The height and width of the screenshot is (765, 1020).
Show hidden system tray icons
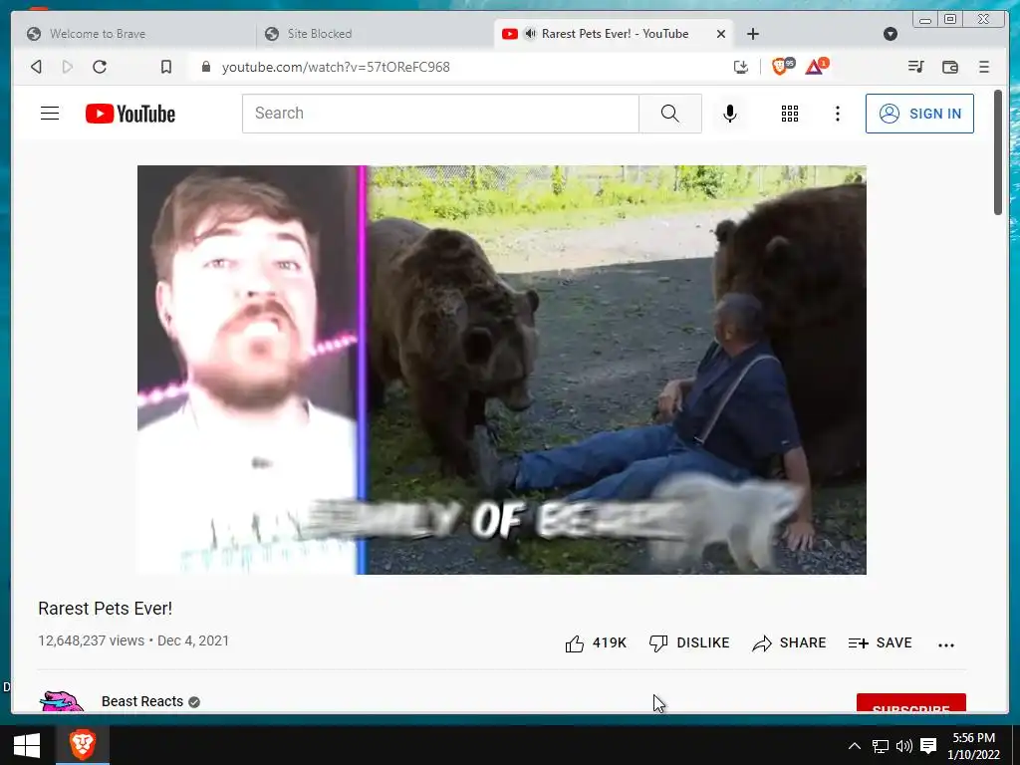855,745
